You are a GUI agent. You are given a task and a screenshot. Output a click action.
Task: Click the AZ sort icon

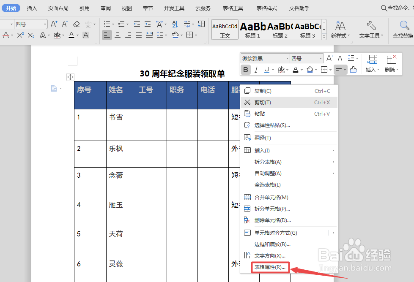click(x=175, y=24)
